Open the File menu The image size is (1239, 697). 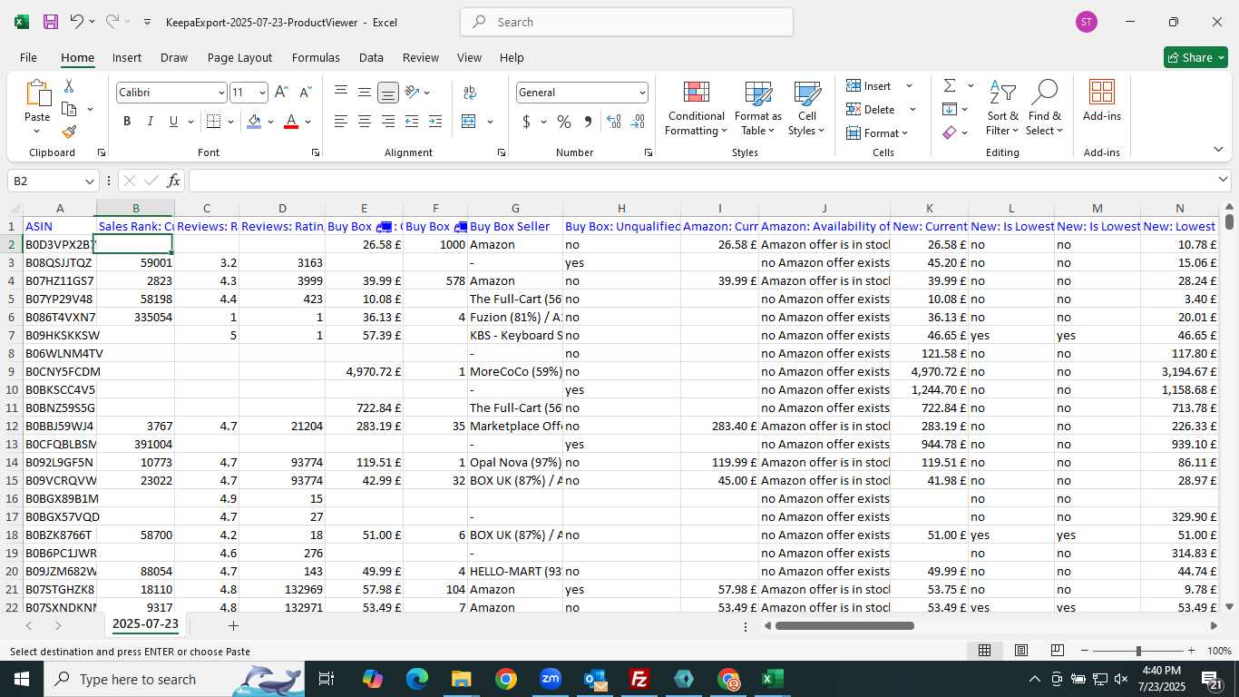(x=29, y=57)
